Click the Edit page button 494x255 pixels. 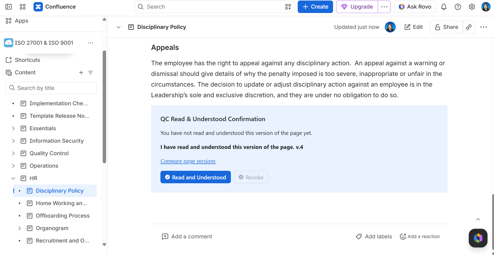click(413, 27)
